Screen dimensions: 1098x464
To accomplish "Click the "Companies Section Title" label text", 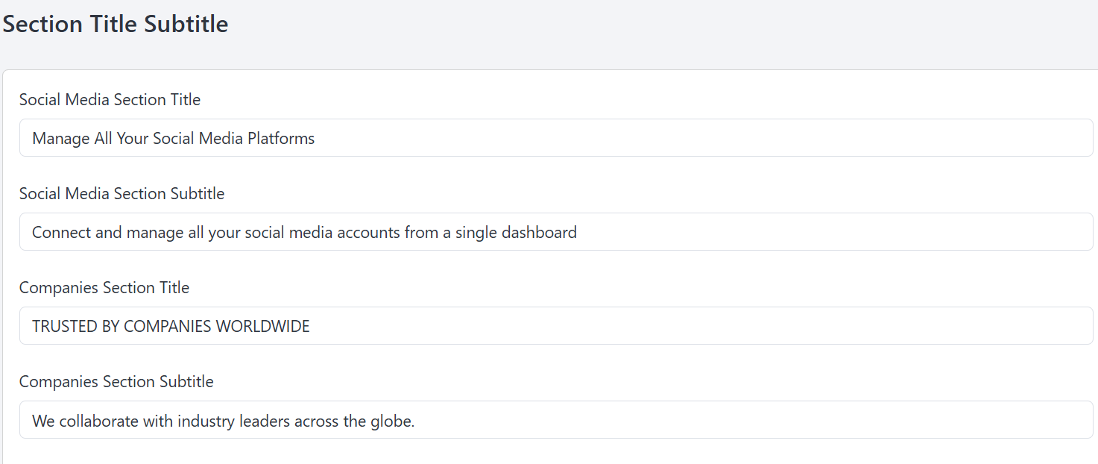I will [104, 287].
